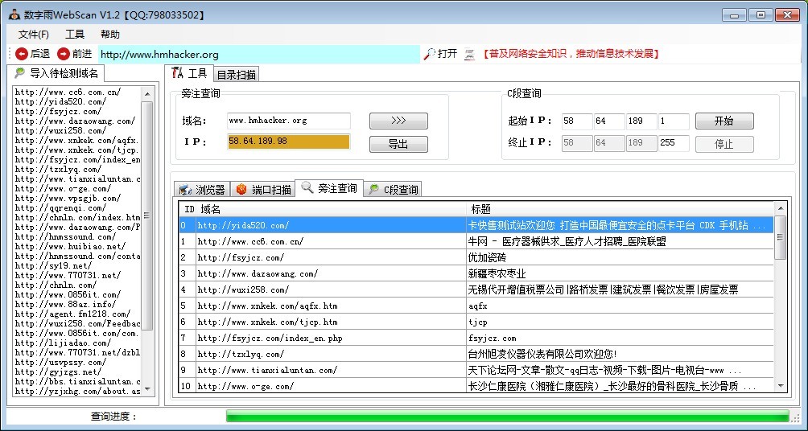
Task: Select result row http://www.xnkek.com/aqfx.htm
Action: (x=476, y=306)
